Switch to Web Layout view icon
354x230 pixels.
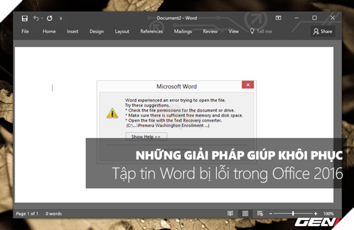tap(260, 214)
